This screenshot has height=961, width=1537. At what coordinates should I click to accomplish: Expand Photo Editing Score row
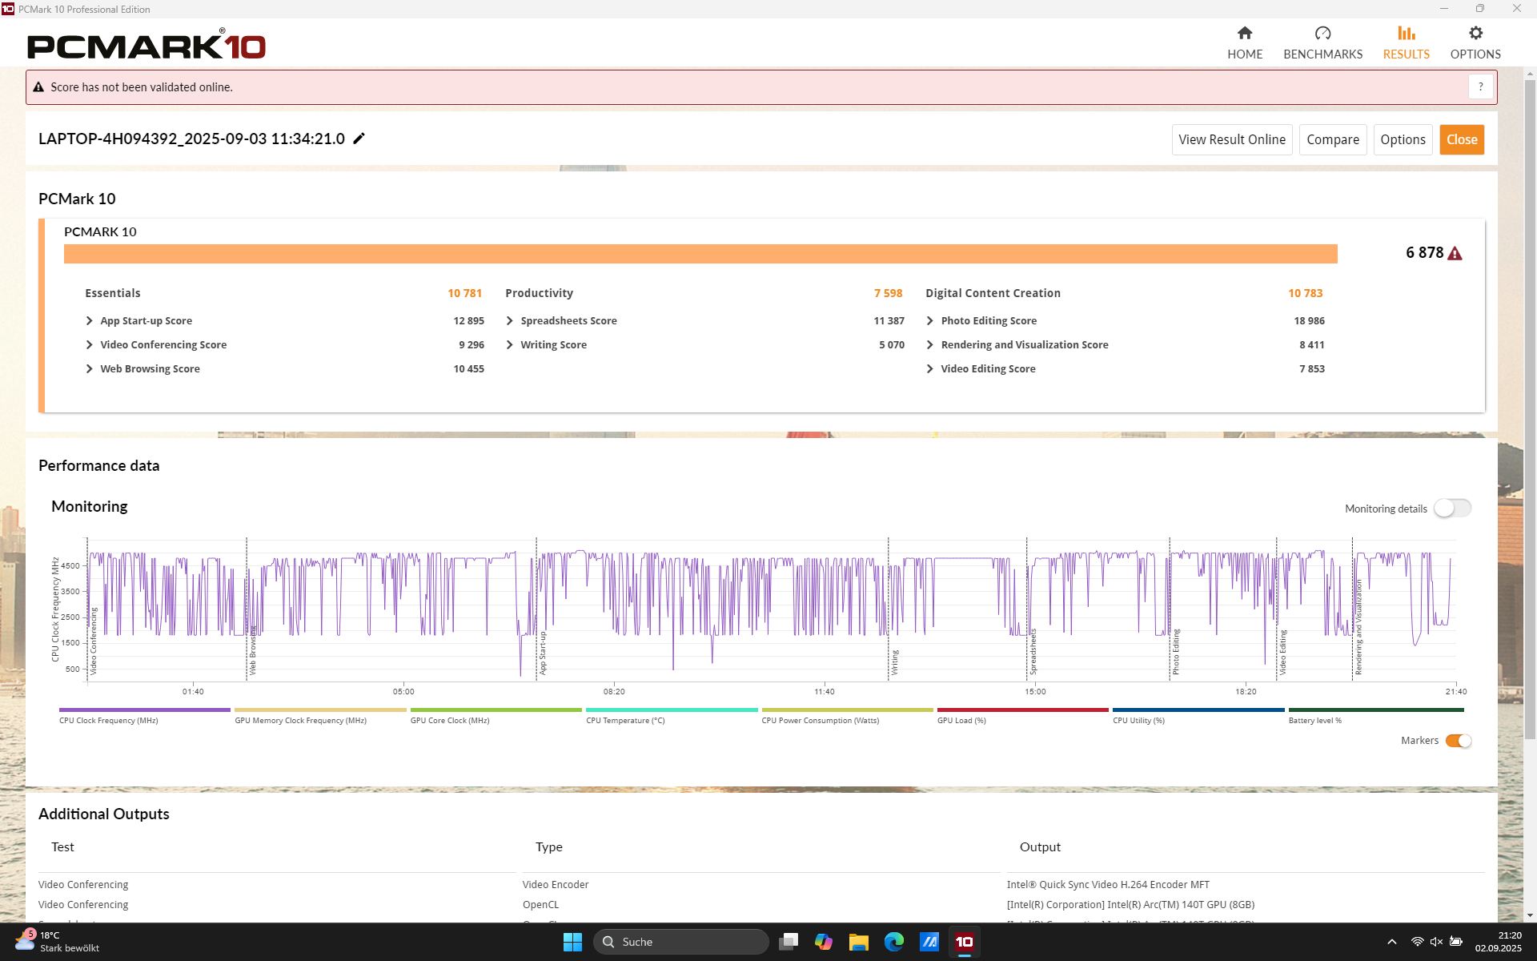pyautogui.click(x=929, y=320)
